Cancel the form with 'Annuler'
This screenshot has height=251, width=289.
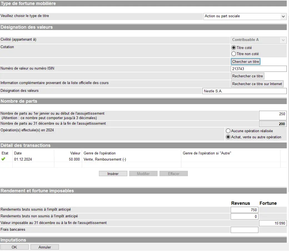point(45,247)
